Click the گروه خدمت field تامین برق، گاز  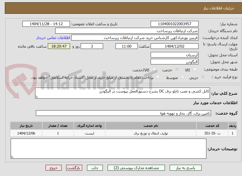click(123, 113)
